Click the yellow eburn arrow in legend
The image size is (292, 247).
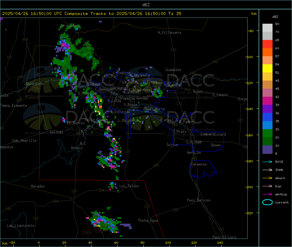pyautogui.click(x=267, y=178)
